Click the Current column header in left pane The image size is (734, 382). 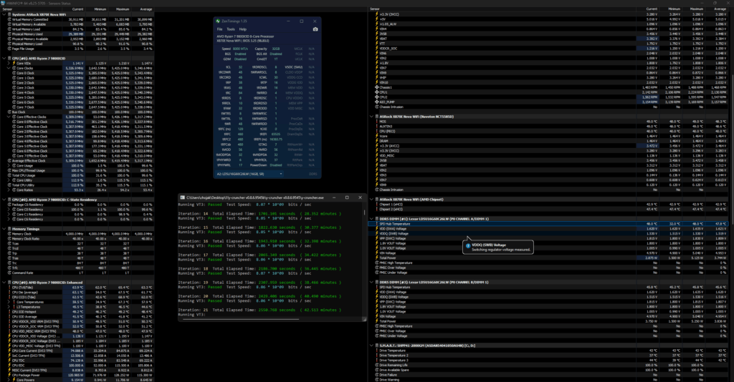click(73, 9)
